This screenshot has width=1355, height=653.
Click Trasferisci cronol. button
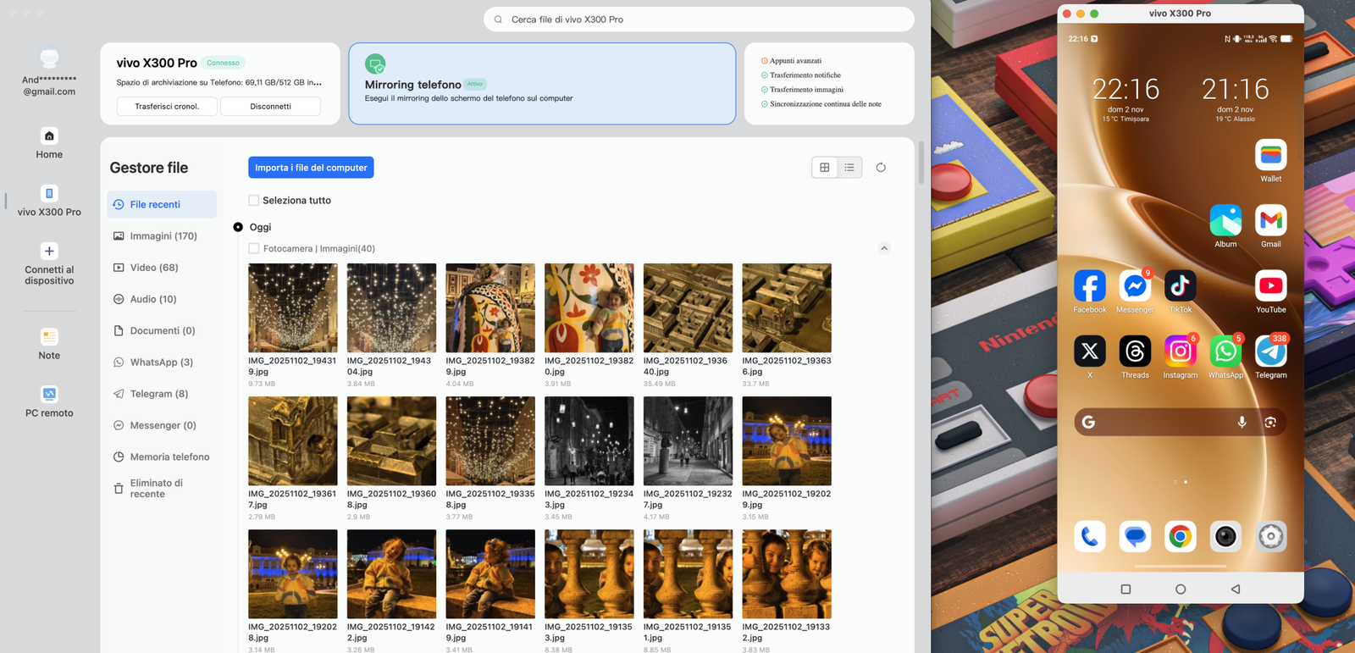coord(167,107)
